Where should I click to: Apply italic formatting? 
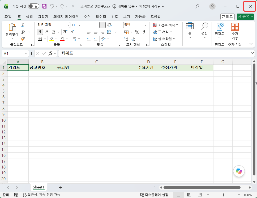click(47, 32)
